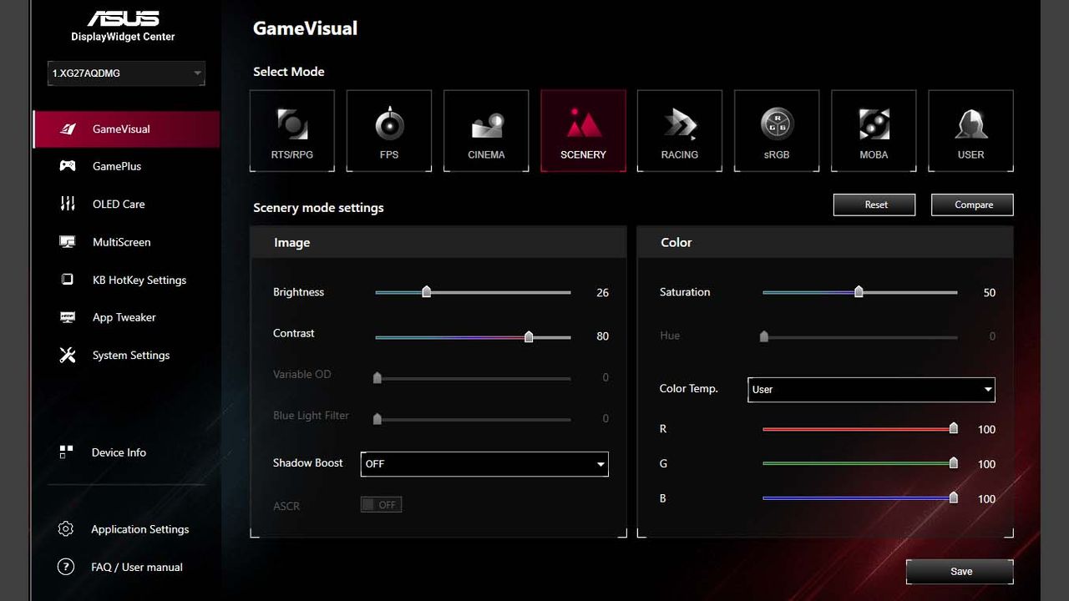Screen dimensions: 1069x601
Task: Click the Brightness slider handle
Action: [427, 292]
